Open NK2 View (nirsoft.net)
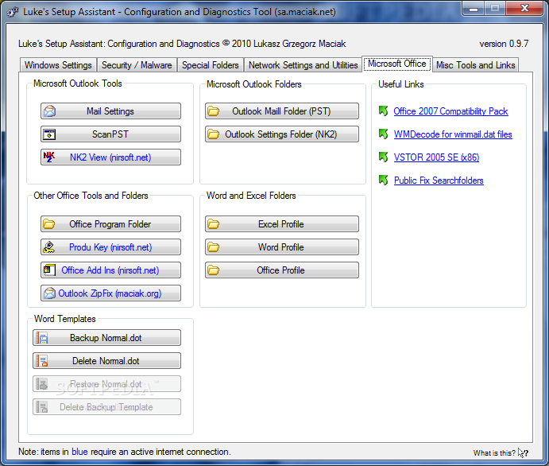 110,157
